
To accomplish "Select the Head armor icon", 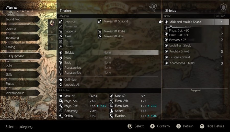I will point(61,58).
